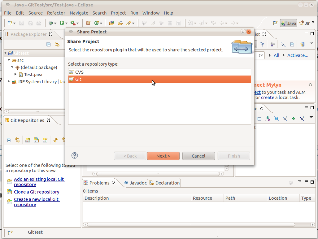
Task: Click 'Clone a Git repository' link
Action: pos(37,192)
